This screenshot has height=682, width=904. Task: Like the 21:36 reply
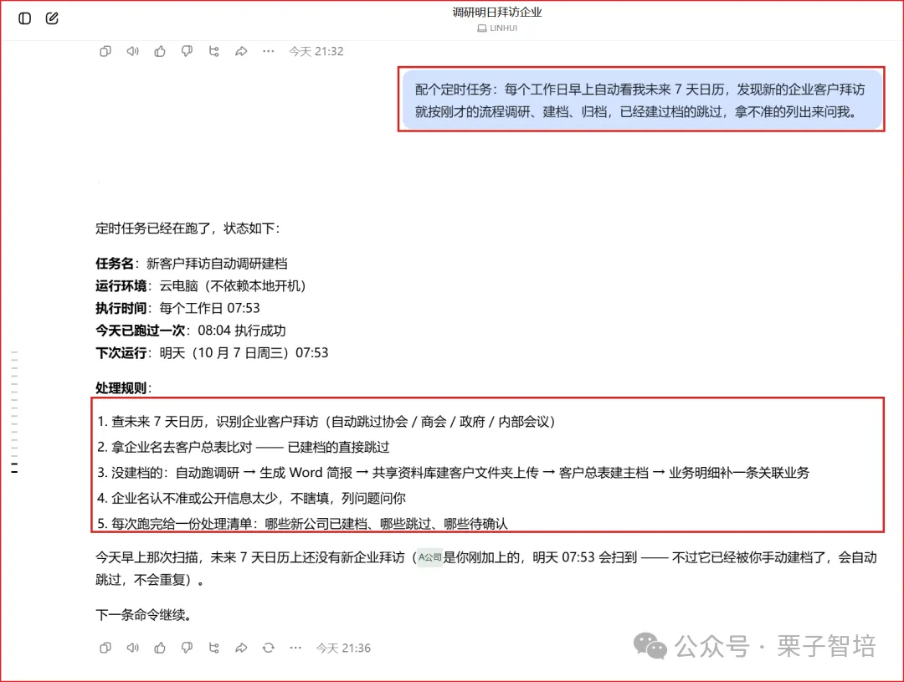coord(160,648)
